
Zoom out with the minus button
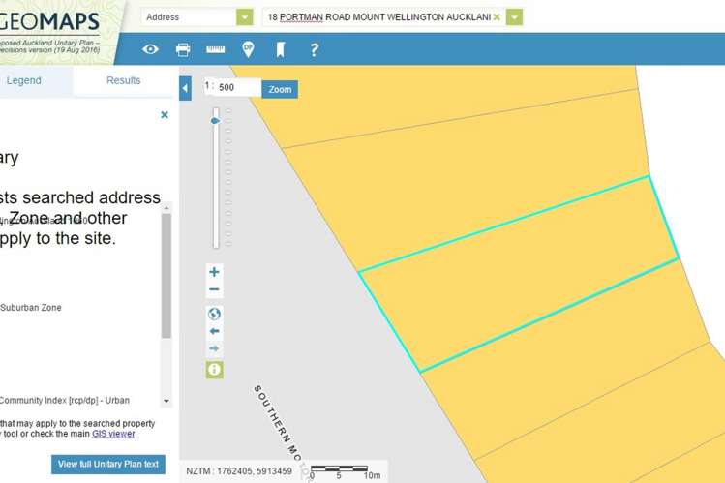[214, 290]
